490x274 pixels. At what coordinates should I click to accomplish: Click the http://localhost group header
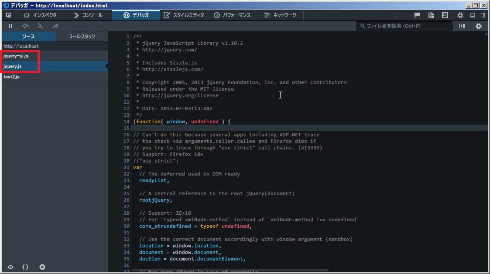coord(55,46)
